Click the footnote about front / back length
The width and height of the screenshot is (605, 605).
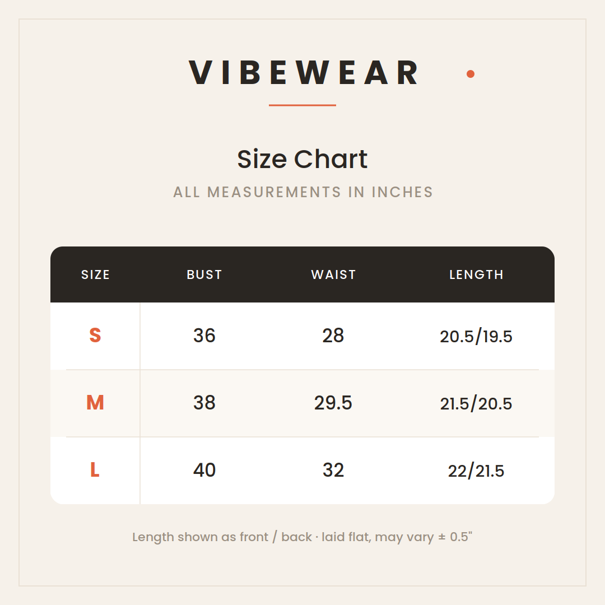coord(302,537)
